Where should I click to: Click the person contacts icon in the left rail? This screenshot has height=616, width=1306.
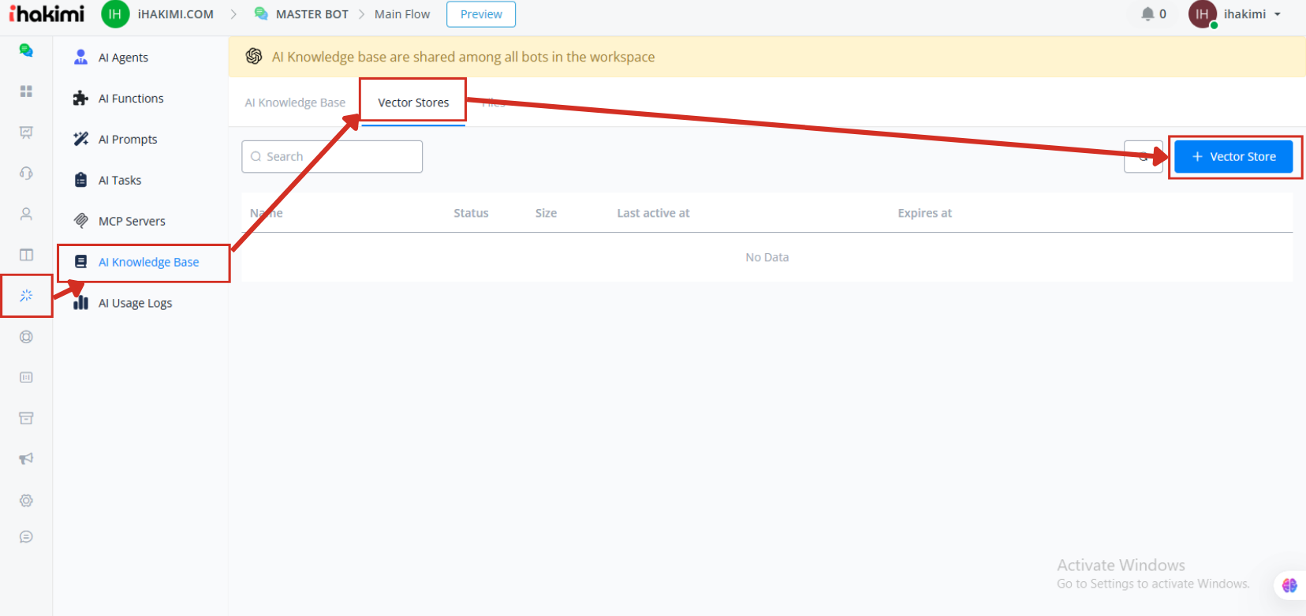[26, 214]
